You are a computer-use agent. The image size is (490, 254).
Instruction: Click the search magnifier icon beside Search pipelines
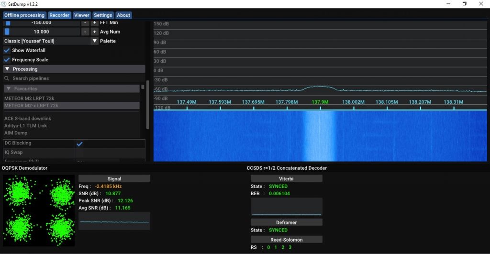pyautogui.click(x=7, y=78)
